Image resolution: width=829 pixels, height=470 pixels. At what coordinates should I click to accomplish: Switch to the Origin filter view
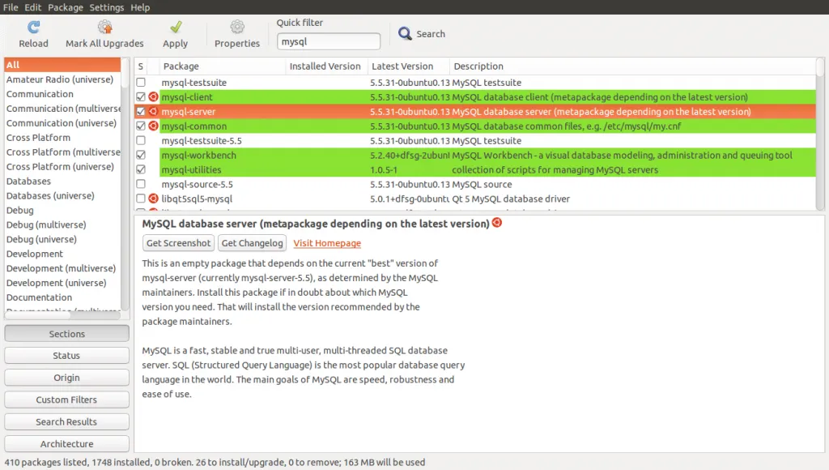click(x=66, y=378)
